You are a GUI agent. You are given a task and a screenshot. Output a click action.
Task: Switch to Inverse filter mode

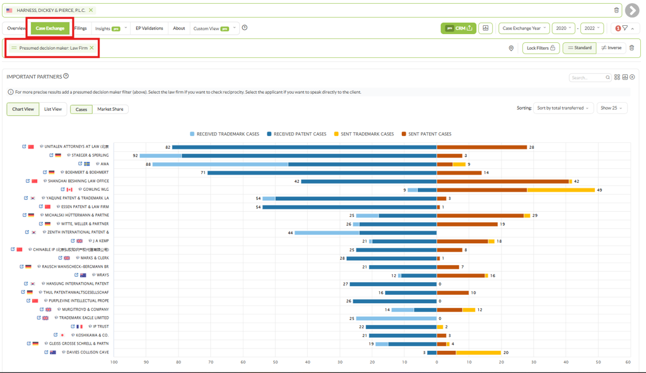611,48
